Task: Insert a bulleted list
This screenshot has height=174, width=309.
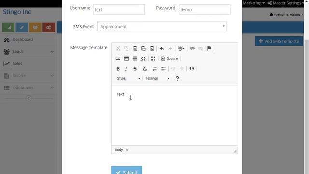Action: pyautogui.click(x=163, y=69)
